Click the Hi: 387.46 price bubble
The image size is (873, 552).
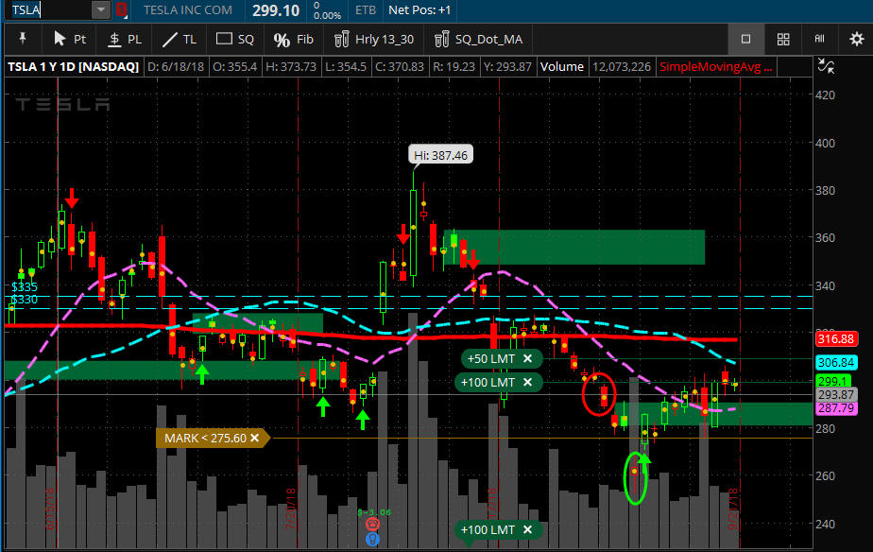440,155
